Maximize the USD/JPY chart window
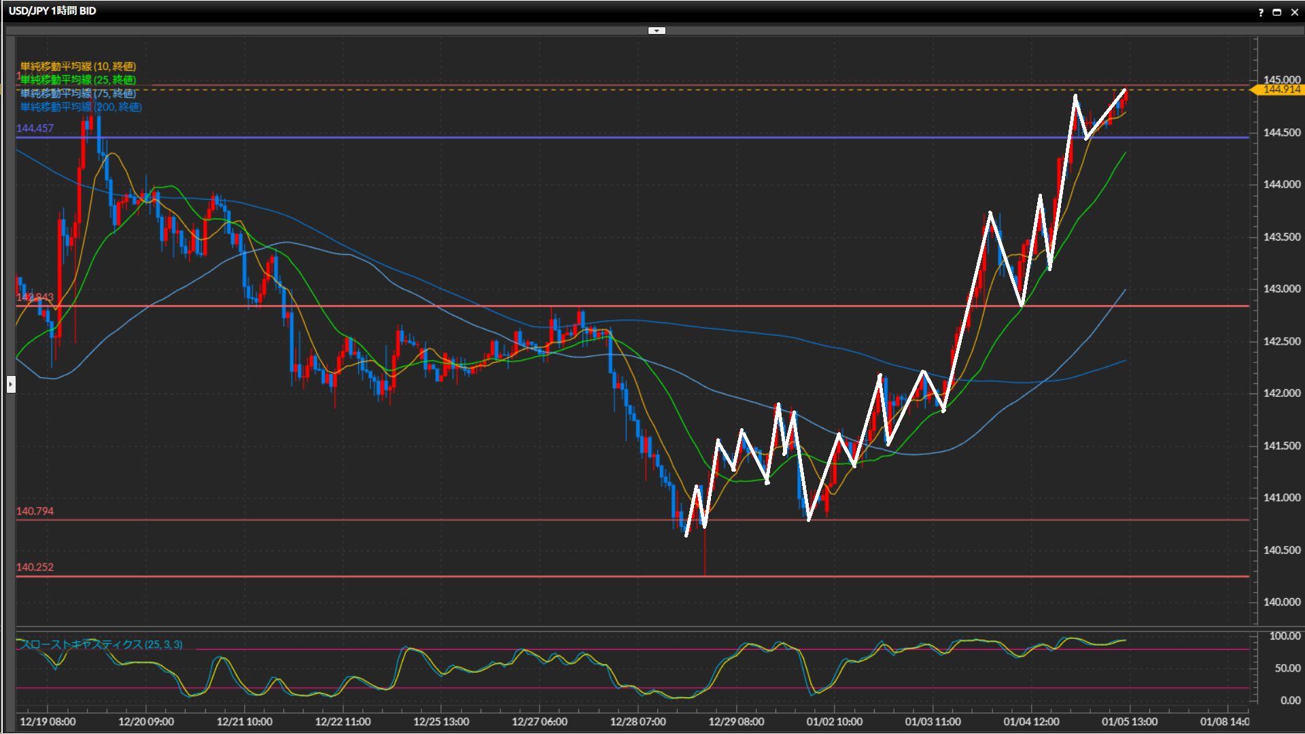The image size is (1305, 734). (x=1277, y=12)
